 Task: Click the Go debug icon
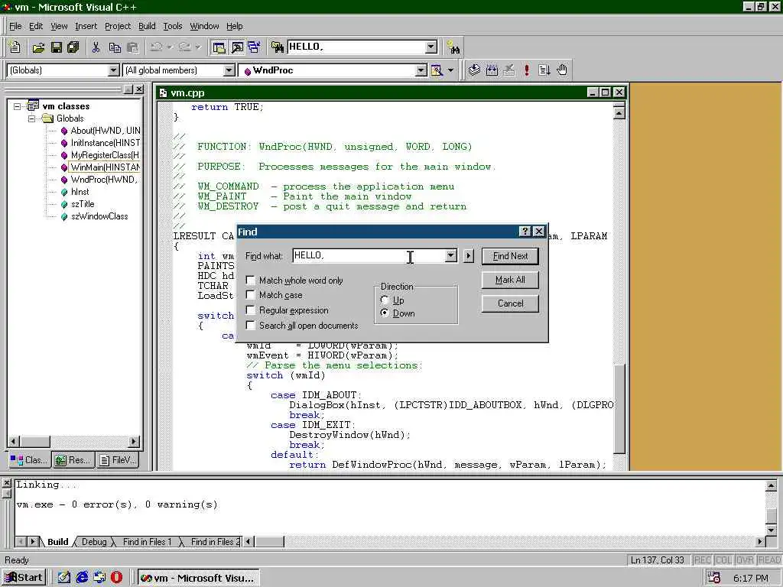tap(544, 70)
